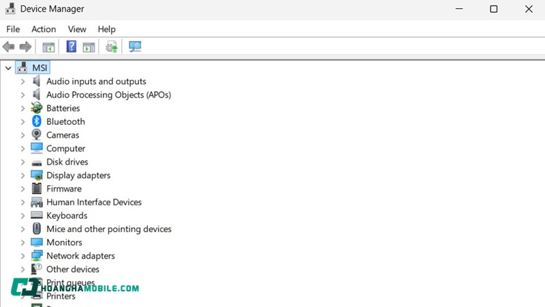
Task: Expand the Display adapters category
Action: coord(22,175)
